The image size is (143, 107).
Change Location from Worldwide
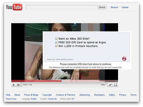pyautogui.click(x=52, y=99)
